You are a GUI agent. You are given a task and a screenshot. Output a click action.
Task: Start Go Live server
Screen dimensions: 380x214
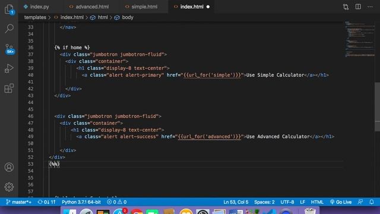pyautogui.click(x=340, y=202)
